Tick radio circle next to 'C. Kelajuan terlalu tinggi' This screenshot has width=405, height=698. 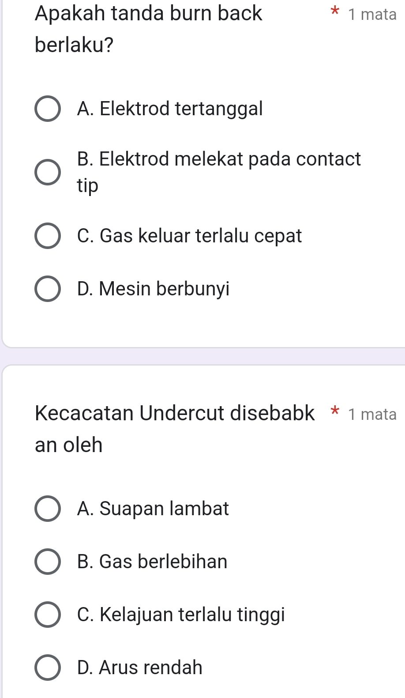(x=48, y=615)
